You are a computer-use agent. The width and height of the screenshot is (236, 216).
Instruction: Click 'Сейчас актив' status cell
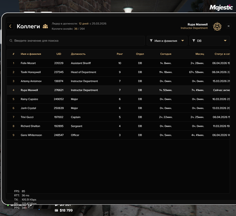[221, 90]
